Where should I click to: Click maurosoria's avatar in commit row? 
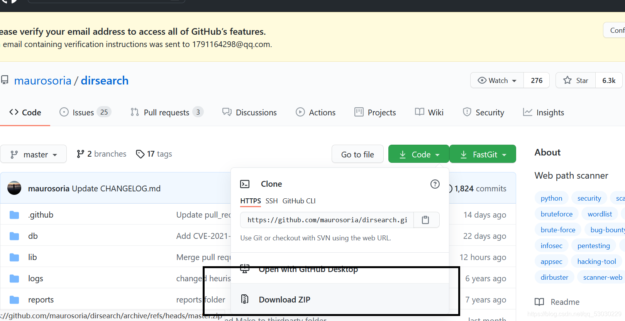click(14, 188)
